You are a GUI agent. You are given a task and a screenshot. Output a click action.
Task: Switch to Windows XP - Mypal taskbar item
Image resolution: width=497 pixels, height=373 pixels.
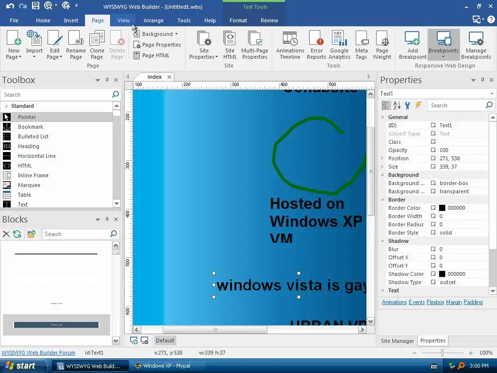[x=167, y=366]
